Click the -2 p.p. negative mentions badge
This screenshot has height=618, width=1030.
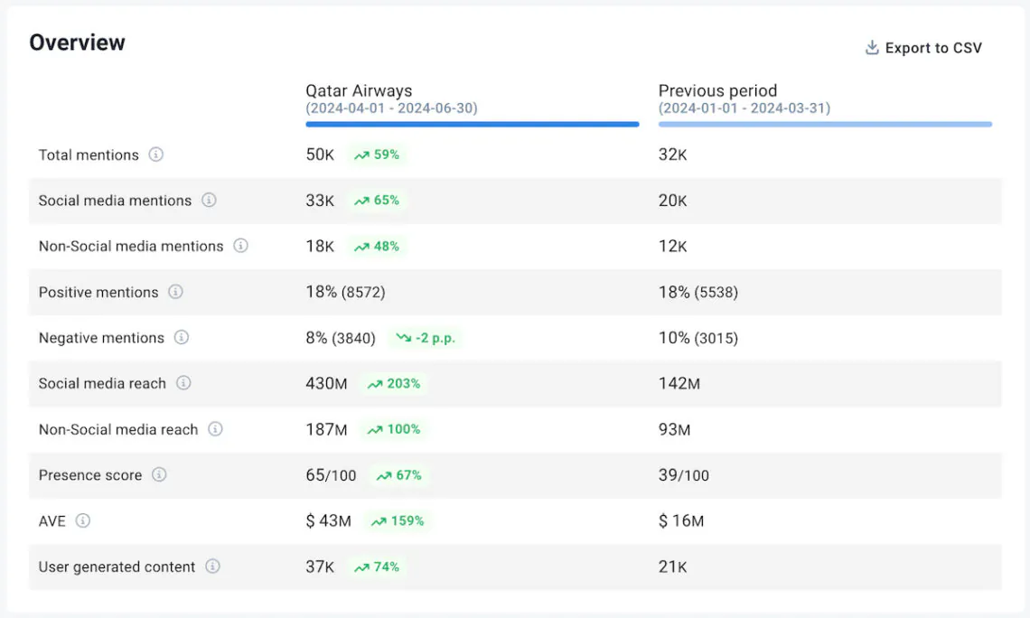pyautogui.click(x=426, y=338)
